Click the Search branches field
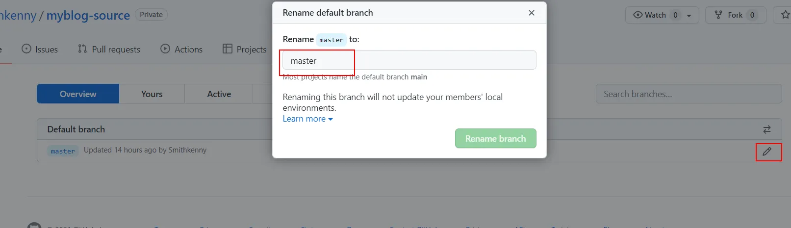The width and height of the screenshot is (791, 228). point(689,94)
